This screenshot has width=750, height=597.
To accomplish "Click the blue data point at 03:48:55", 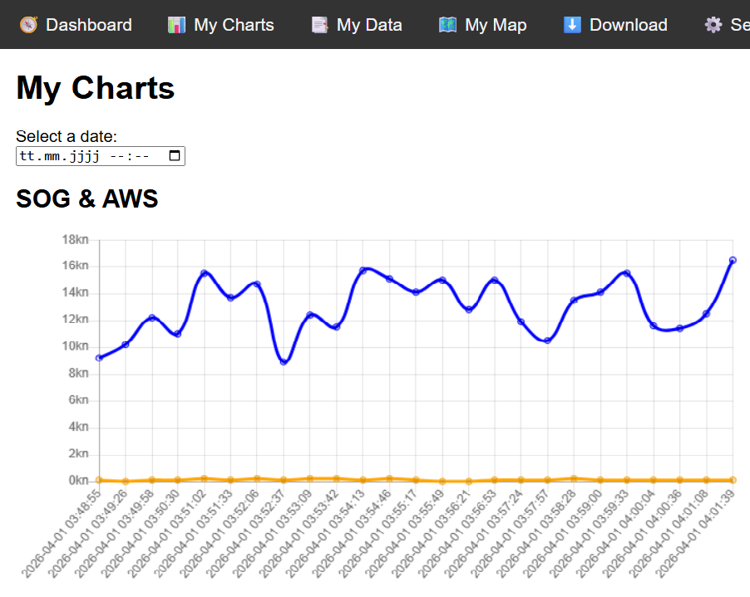I will [x=99, y=358].
